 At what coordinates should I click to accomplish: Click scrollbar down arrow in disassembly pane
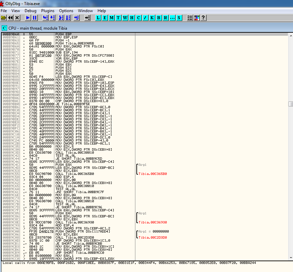click(291, 258)
